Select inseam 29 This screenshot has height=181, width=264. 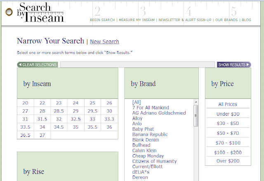pyautogui.click(x=75, y=111)
